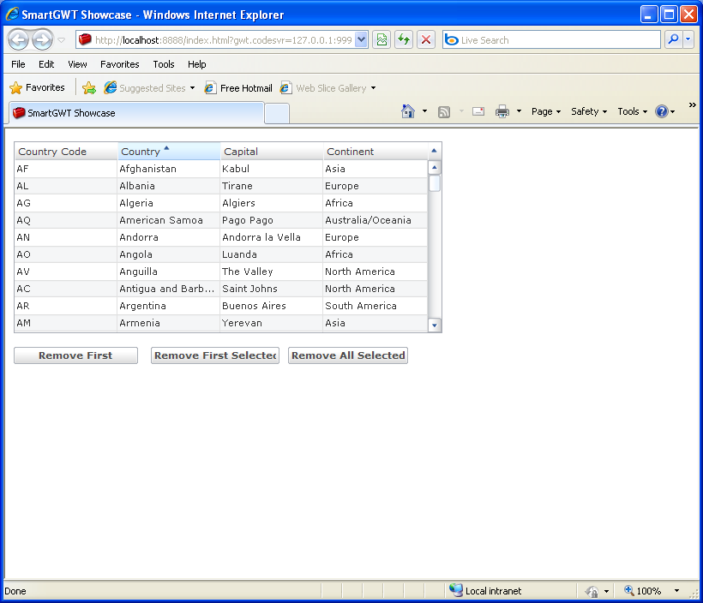
Task: Click the Remove First Selected button
Action: (x=215, y=355)
